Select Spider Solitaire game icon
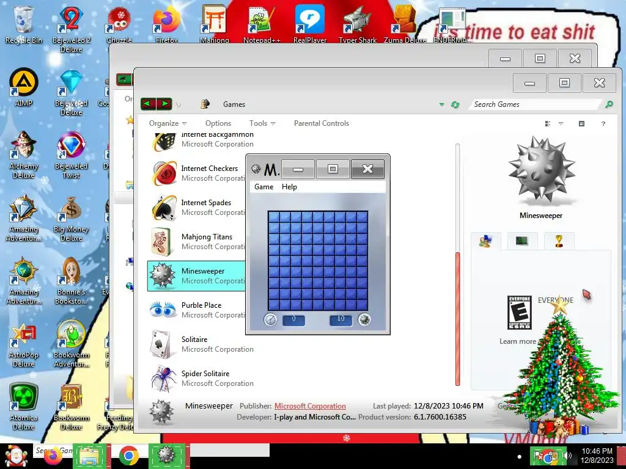This screenshot has height=469, width=626. tap(163, 378)
